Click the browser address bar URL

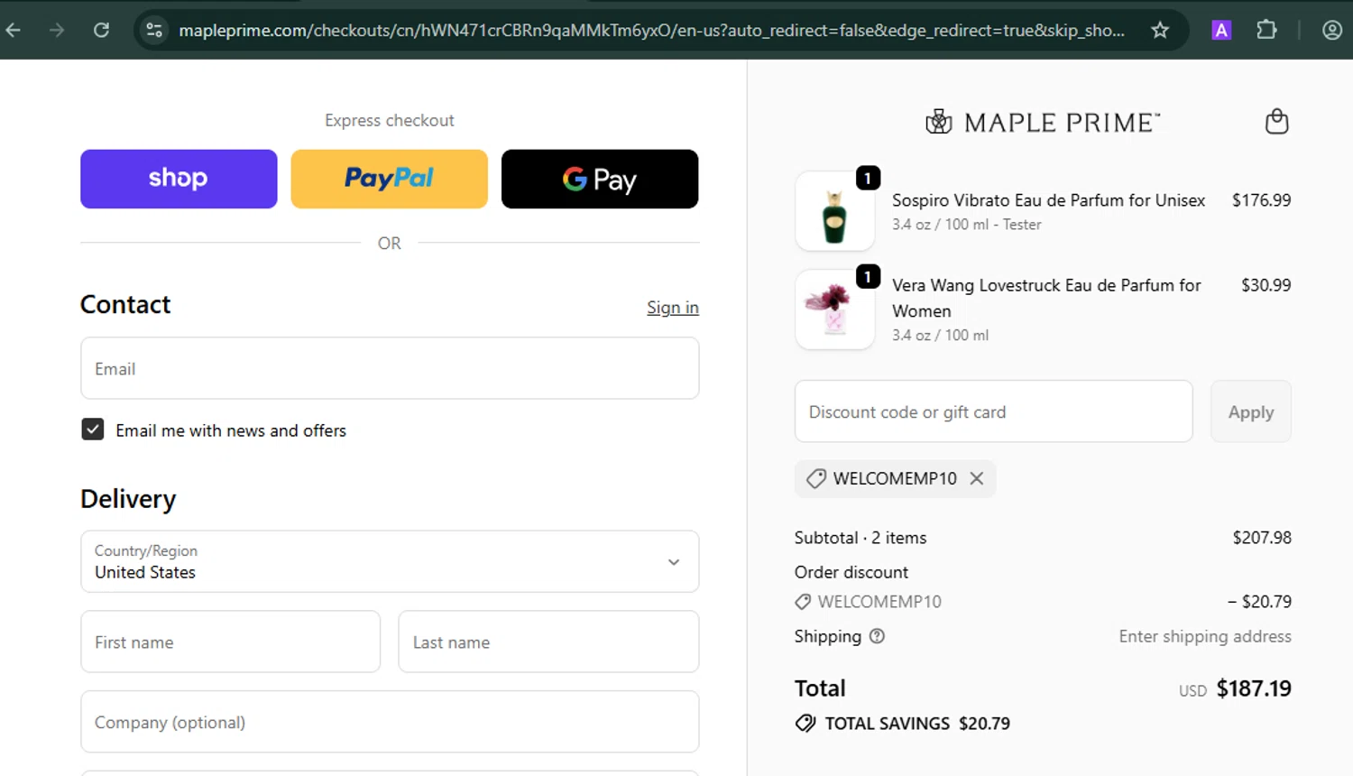[x=651, y=30]
